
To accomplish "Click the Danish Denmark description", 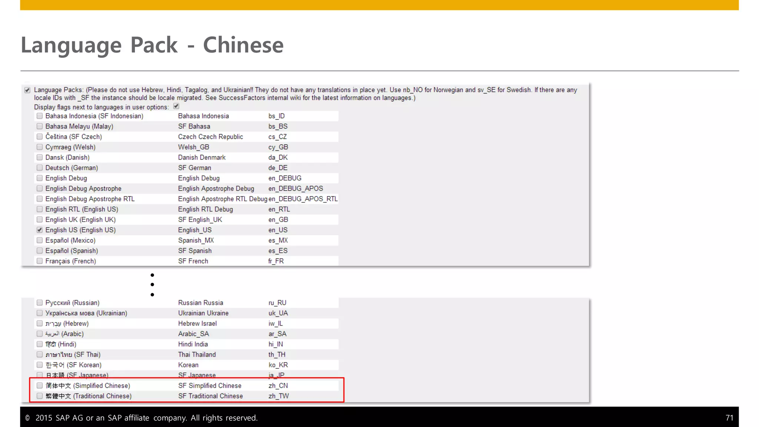I will tap(202, 158).
